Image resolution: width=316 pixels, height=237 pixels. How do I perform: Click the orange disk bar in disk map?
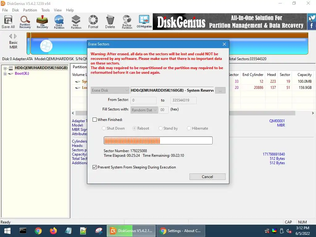tap(169, 35)
